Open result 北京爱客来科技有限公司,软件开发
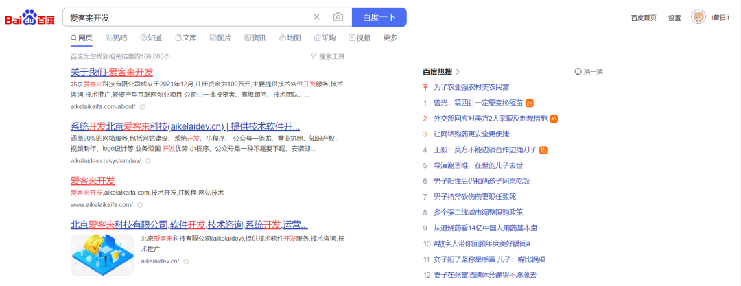This screenshot has height=286, width=741. (189, 224)
